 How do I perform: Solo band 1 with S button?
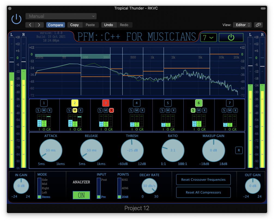38,110
